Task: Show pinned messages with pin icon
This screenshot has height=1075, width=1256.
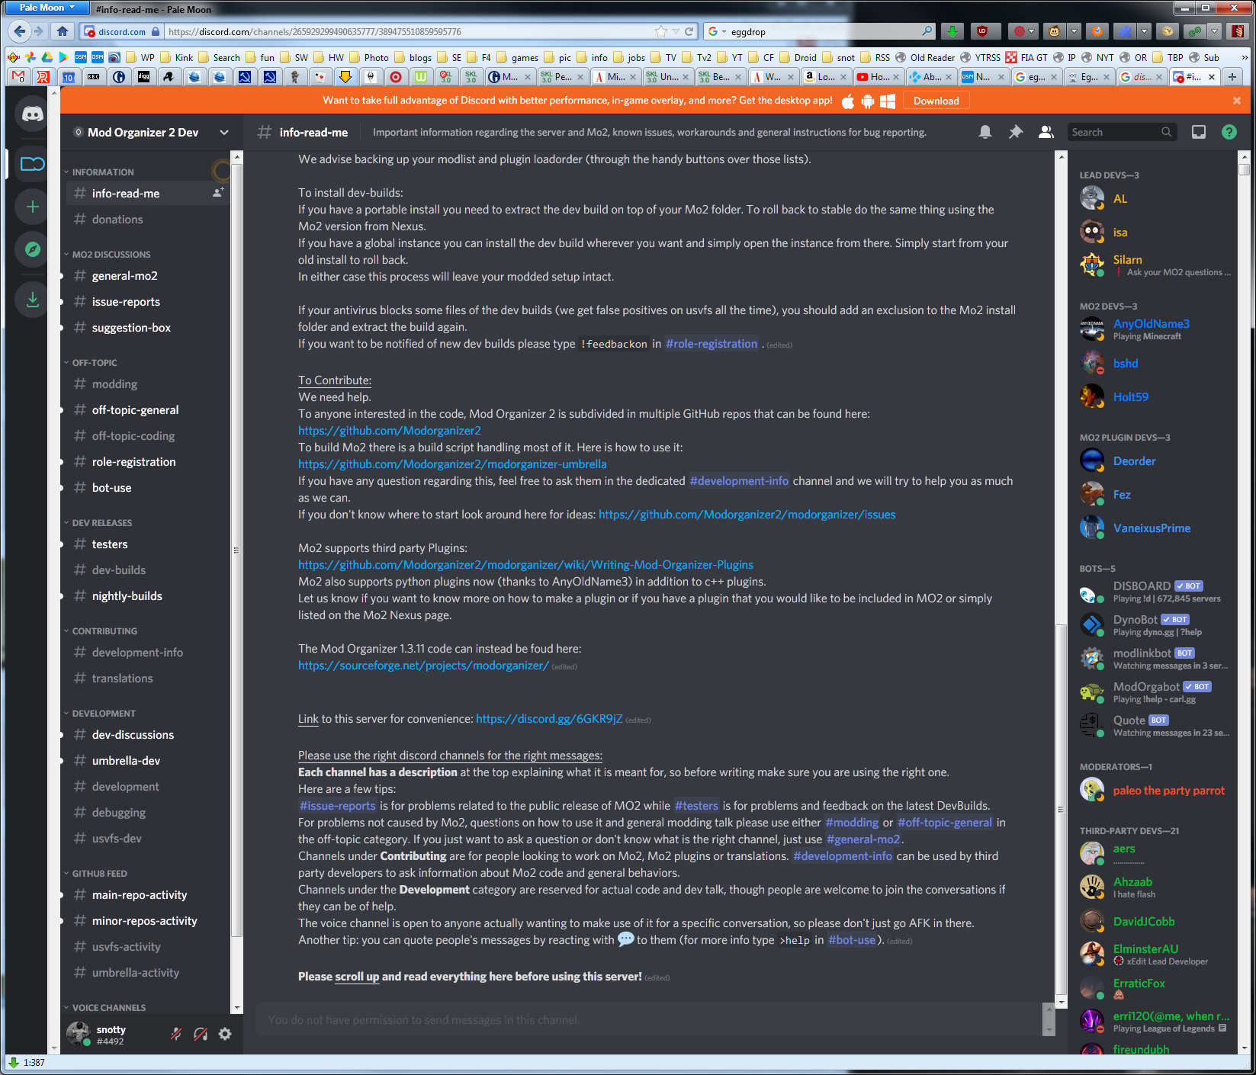Action: pyautogui.click(x=1015, y=132)
